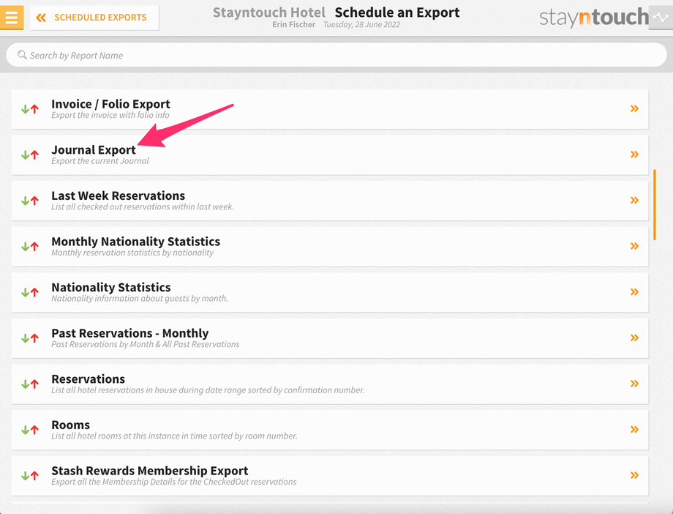This screenshot has height=514, width=673.
Task: Select the Rooms title
Action: click(x=70, y=425)
